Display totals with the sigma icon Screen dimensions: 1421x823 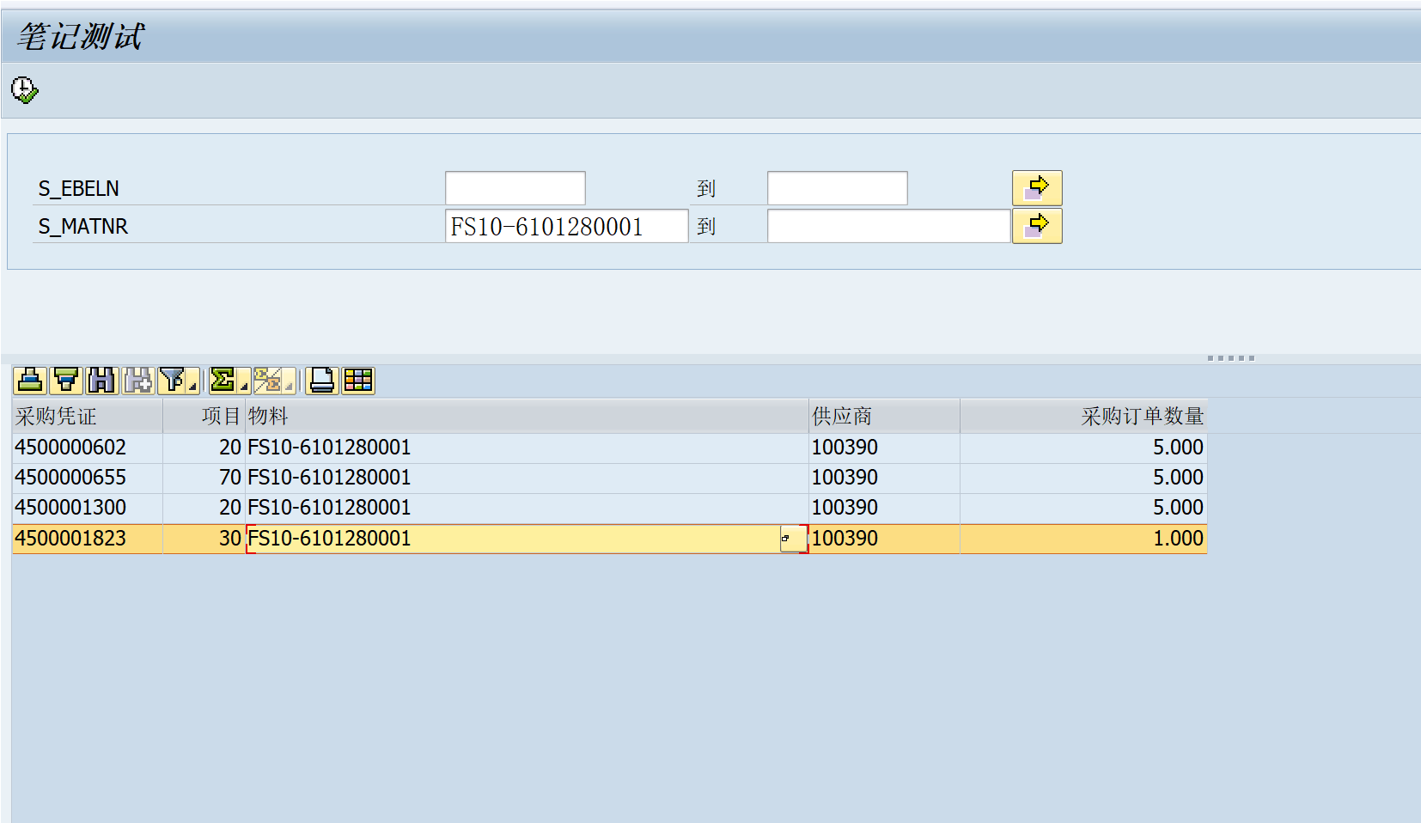pyautogui.click(x=223, y=381)
